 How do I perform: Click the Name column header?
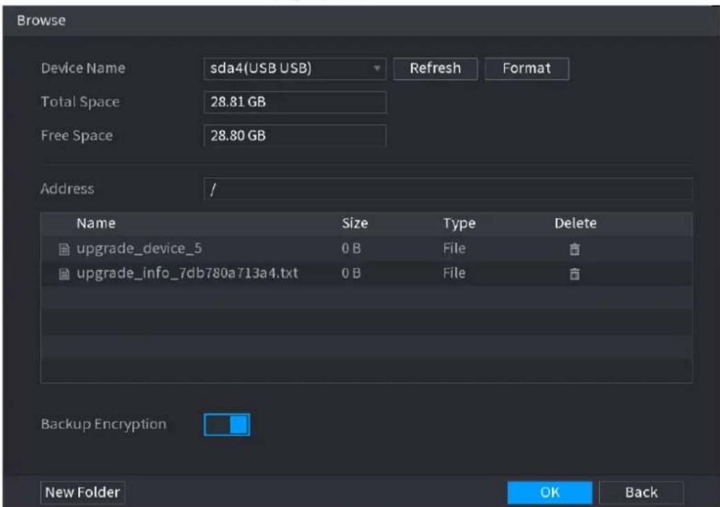click(x=96, y=223)
